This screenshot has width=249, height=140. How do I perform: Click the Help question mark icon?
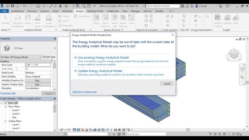point(227,6)
